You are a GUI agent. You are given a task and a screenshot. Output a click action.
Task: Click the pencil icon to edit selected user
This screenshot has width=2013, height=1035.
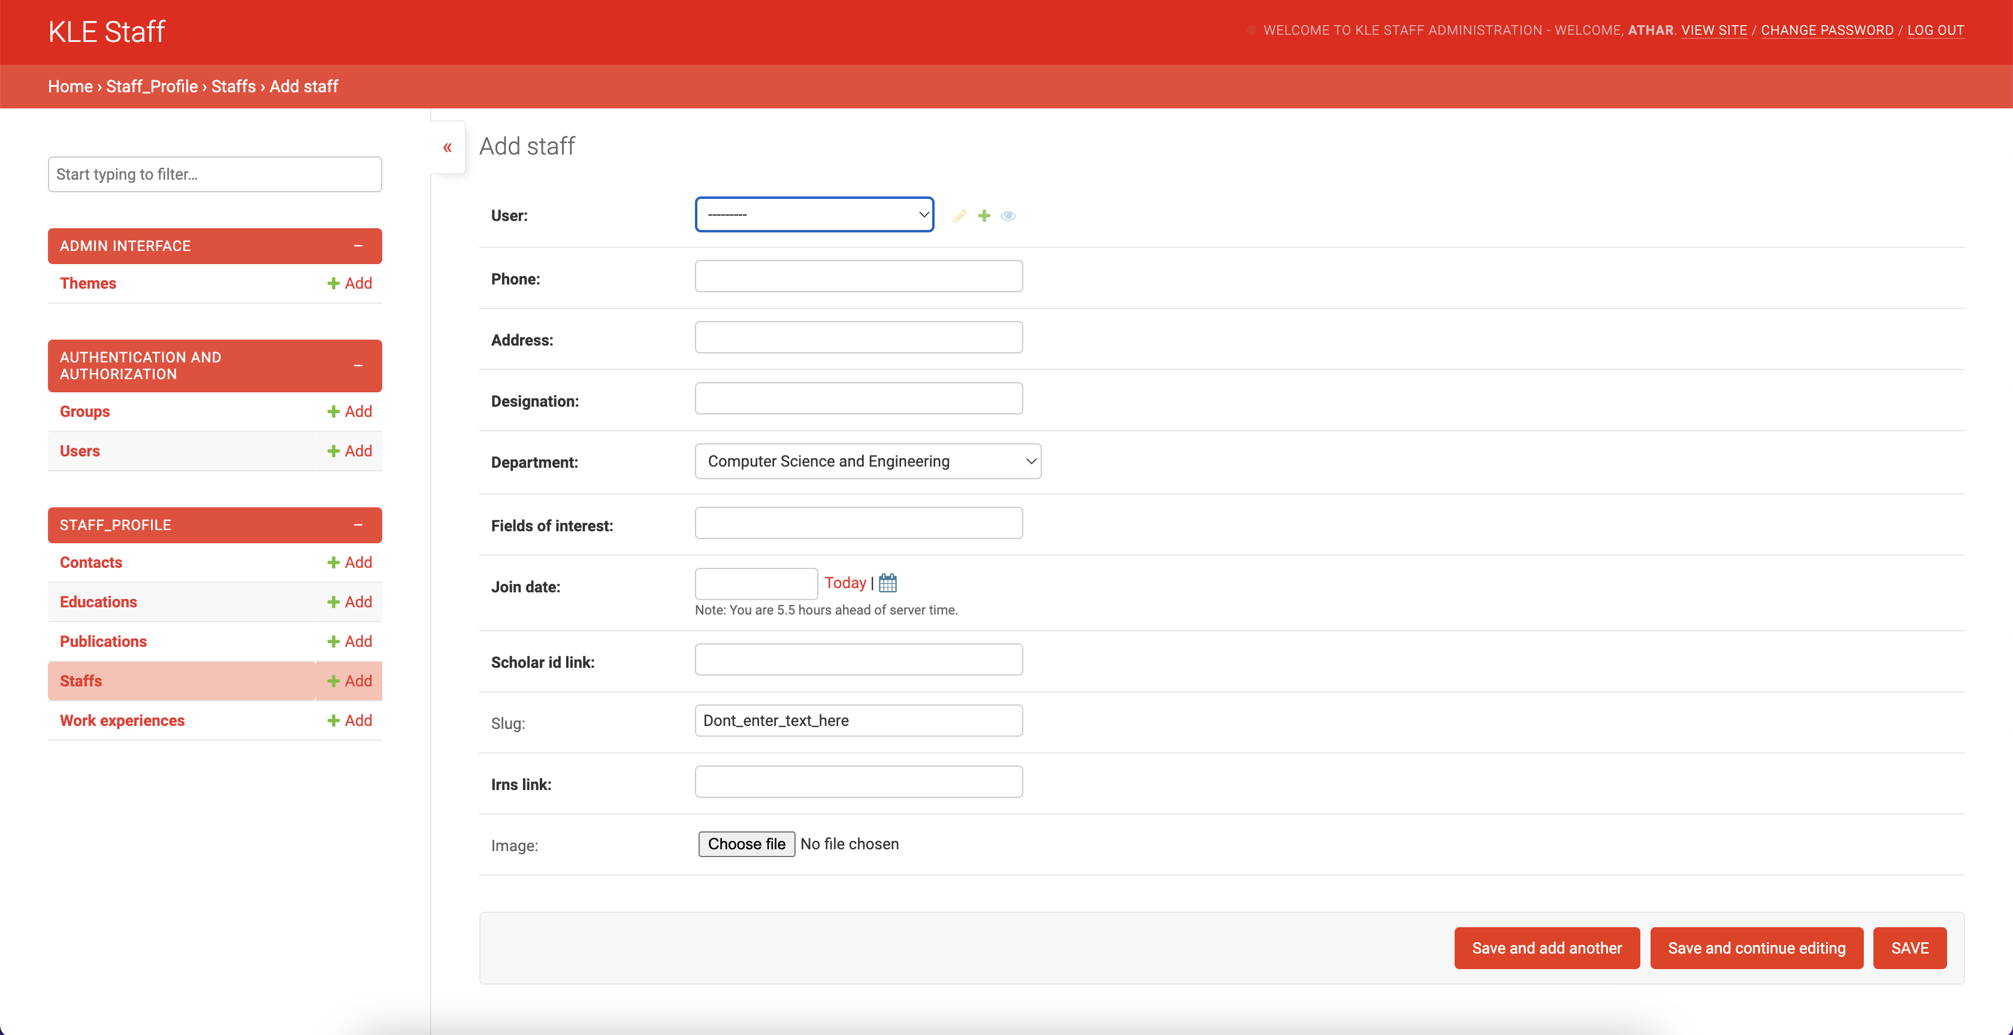click(960, 216)
